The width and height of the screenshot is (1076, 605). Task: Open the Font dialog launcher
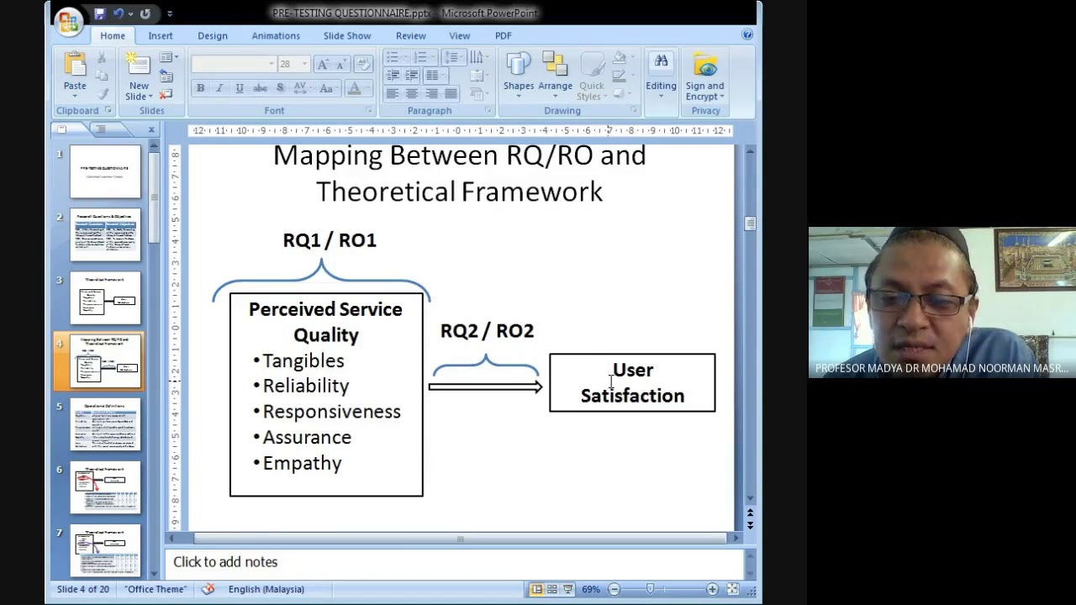[x=369, y=111]
